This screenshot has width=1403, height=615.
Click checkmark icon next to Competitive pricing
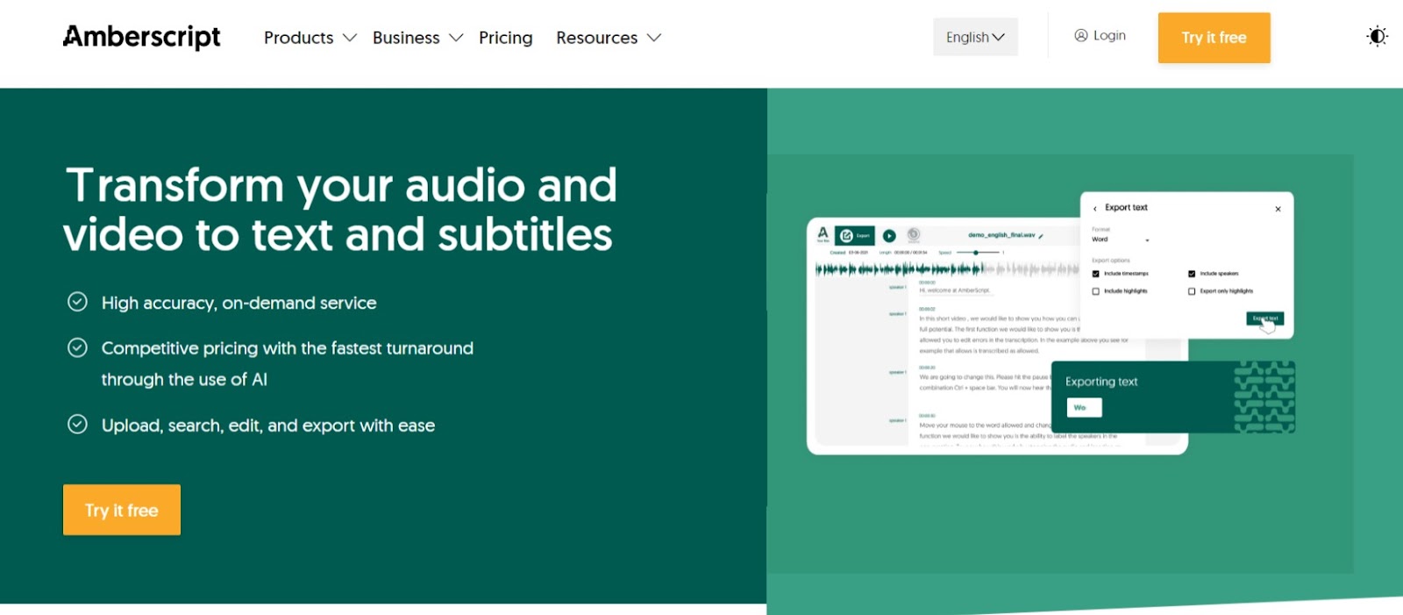[77, 347]
